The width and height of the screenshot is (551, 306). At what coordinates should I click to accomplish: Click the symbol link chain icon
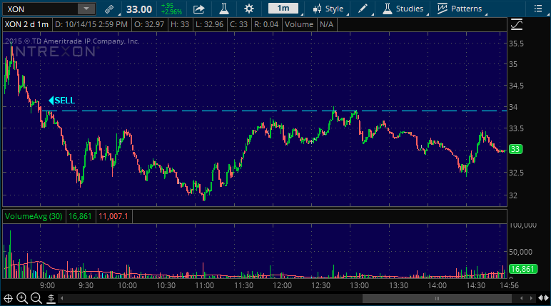(x=109, y=9)
